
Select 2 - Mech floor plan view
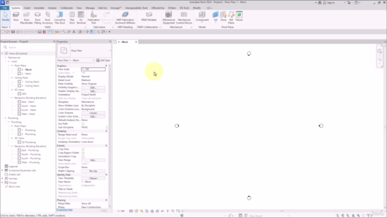27,74
